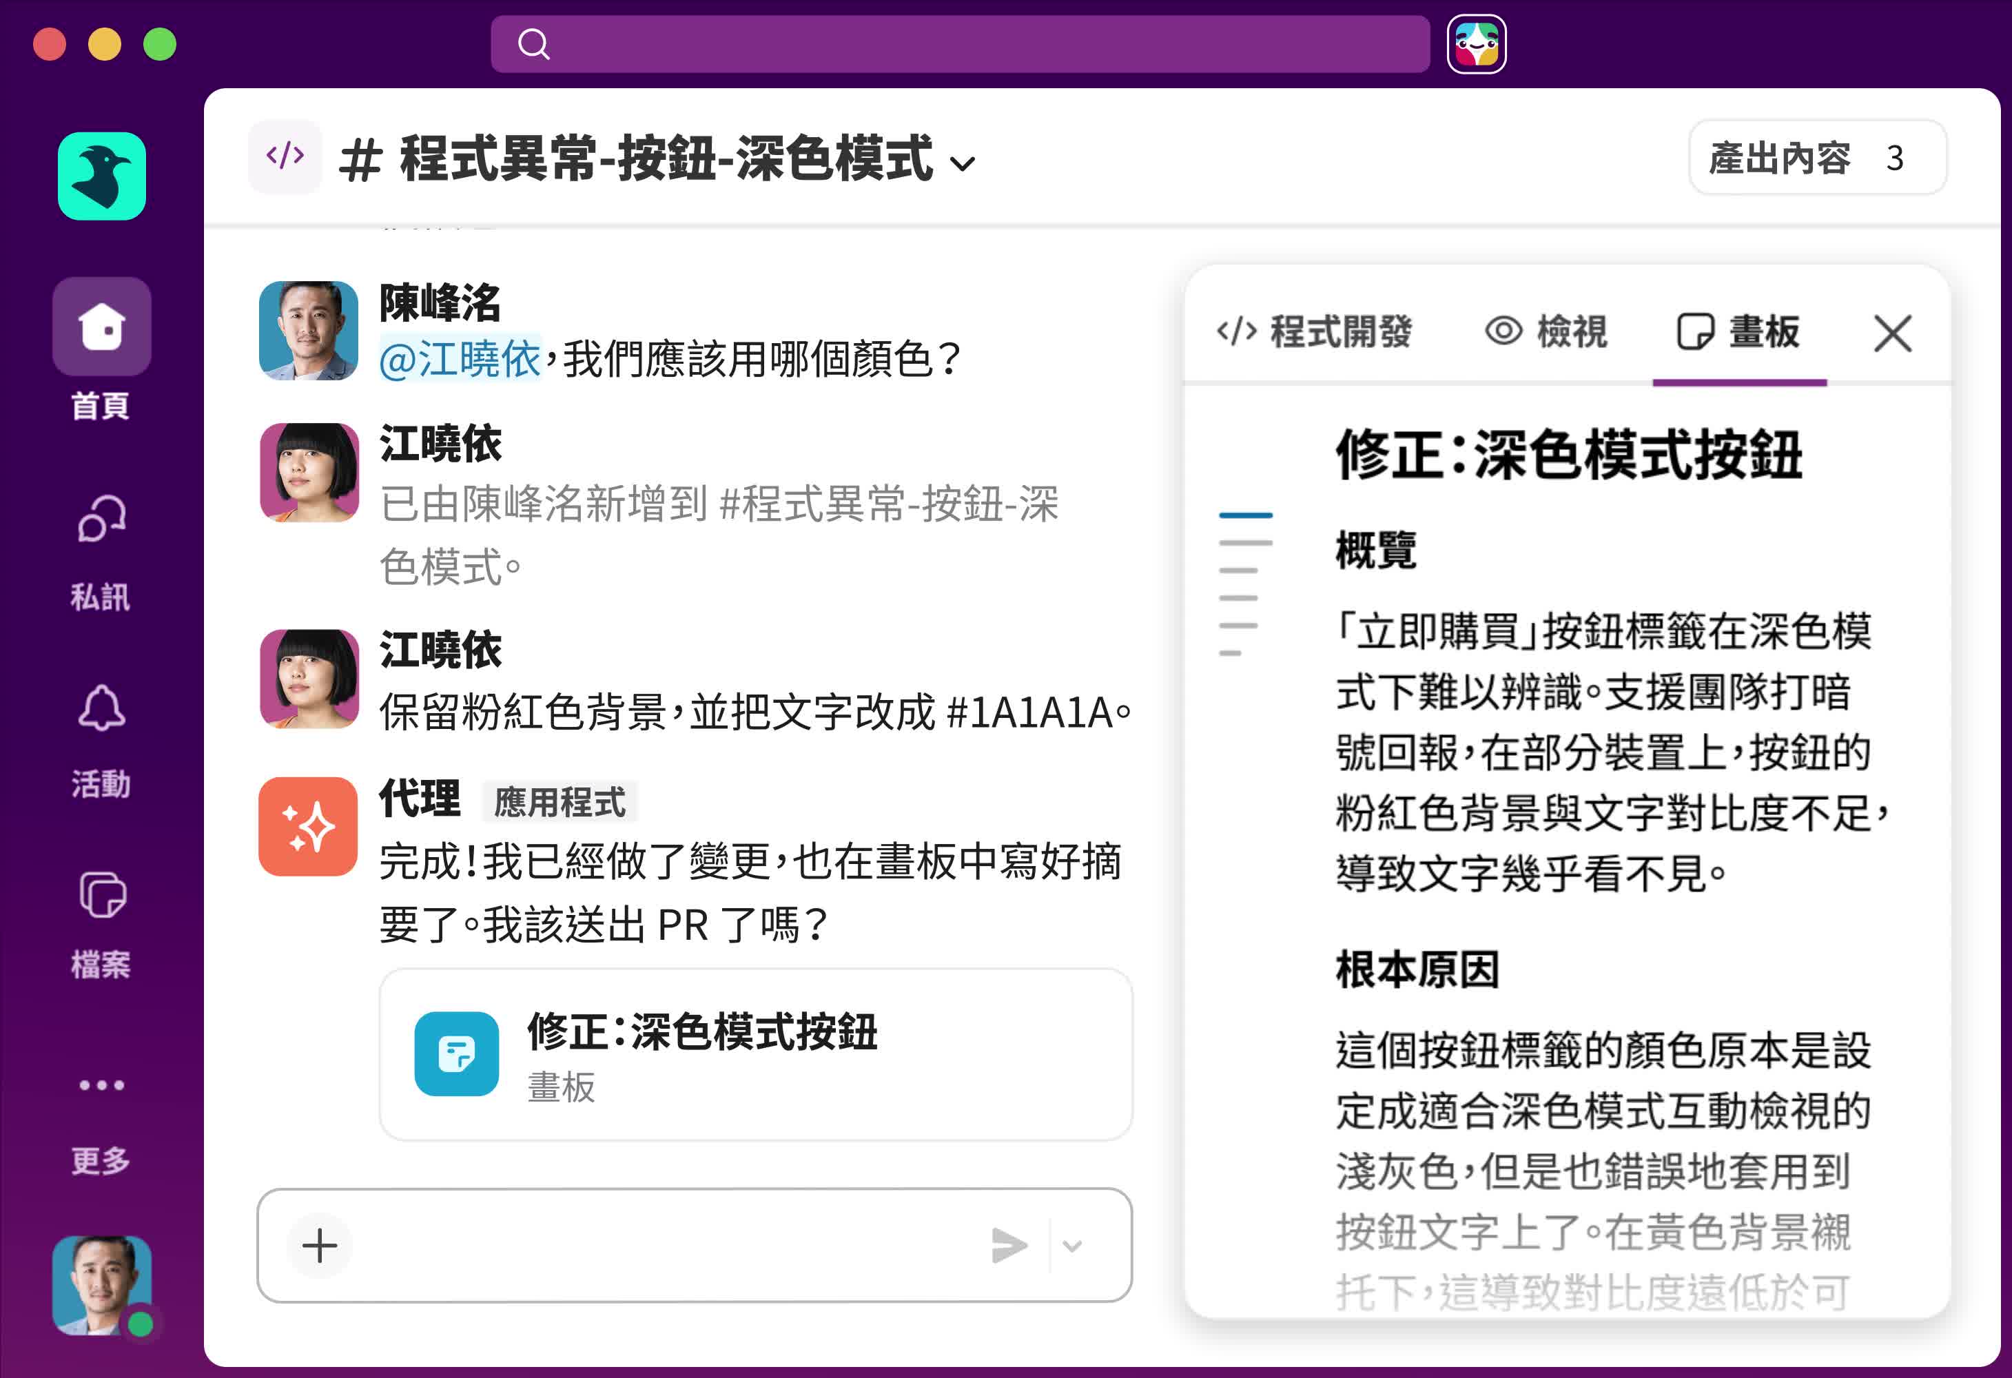Click sender name 陳峰洛
Image resolution: width=2012 pixels, height=1378 pixels.
tap(440, 303)
